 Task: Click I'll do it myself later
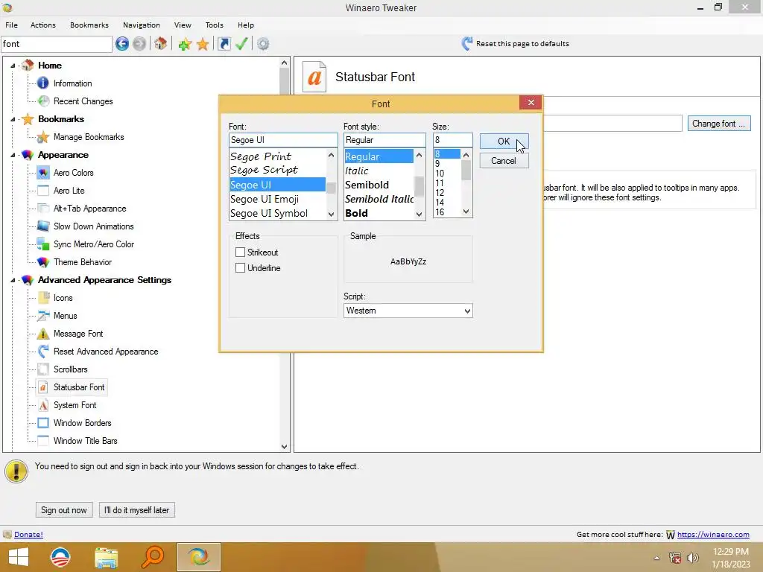(137, 510)
